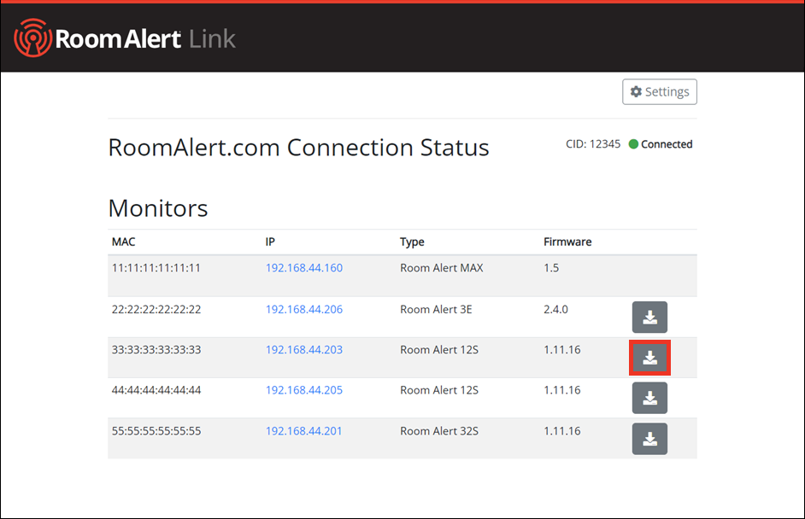The width and height of the screenshot is (805, 519).
Task: Click the IP column header
Action: 270,242
